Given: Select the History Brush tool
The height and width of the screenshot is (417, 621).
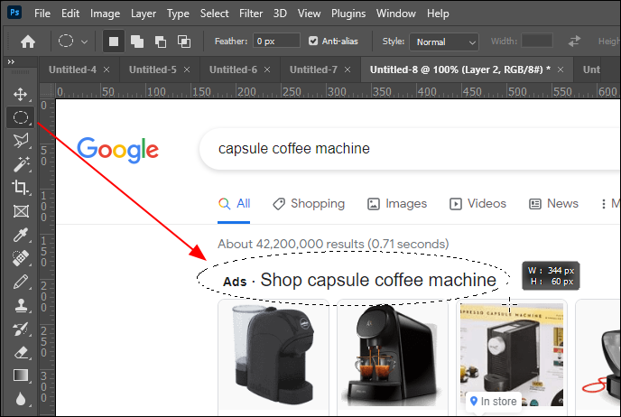Looking at the screenshot, I should coord(21,329).
